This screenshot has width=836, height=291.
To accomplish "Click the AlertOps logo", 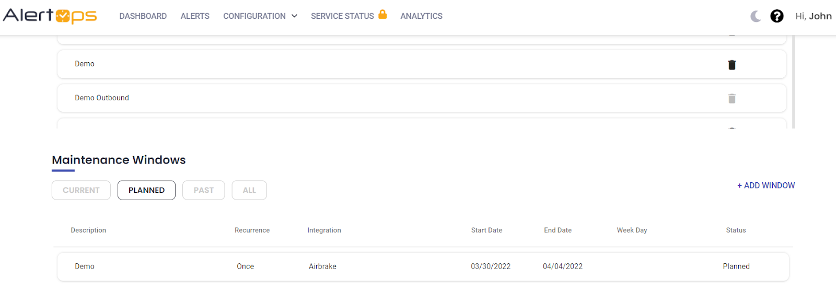I will (x=50, y=16).
